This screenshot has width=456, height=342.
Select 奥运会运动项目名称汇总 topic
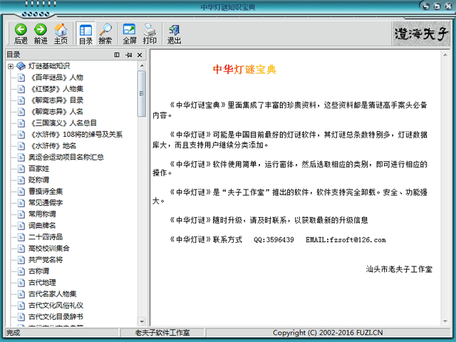(66, 157)
